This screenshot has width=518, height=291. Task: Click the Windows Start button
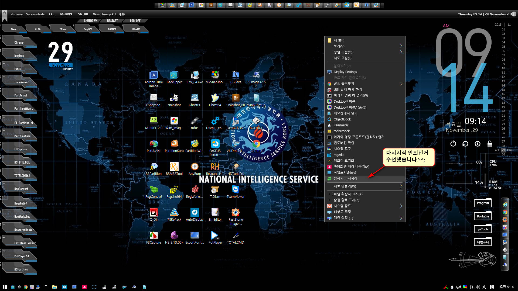click(x=5, y=287)
